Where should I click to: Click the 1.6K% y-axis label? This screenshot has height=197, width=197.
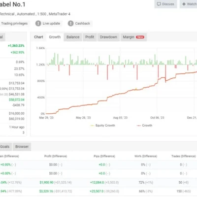(40, 48)
